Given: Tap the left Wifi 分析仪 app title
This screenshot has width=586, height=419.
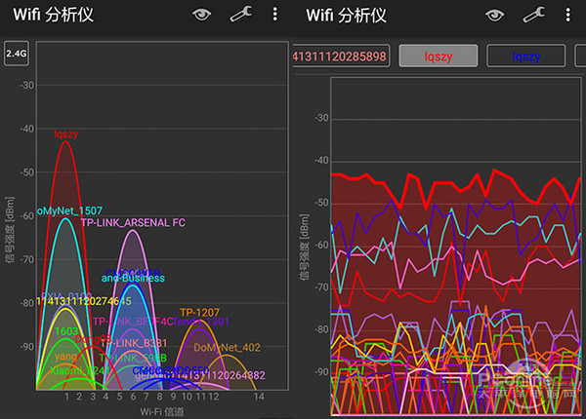Looking at the screenshot, I should click(x=53, y=15).
